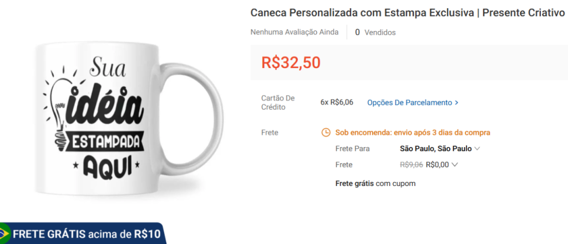
Task: Click the R$32,50 price
Action: [x=291, y=62]
